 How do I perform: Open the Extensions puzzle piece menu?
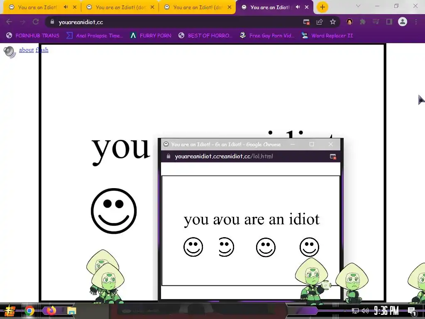click(363, 22)
